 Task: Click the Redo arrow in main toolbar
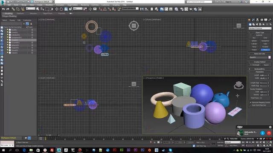click(x=8, y=9)
